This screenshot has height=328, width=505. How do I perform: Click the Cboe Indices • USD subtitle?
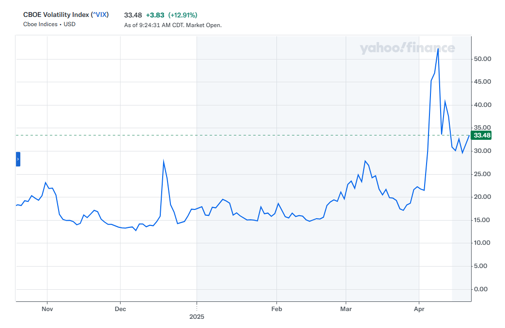tap(49, 24)
